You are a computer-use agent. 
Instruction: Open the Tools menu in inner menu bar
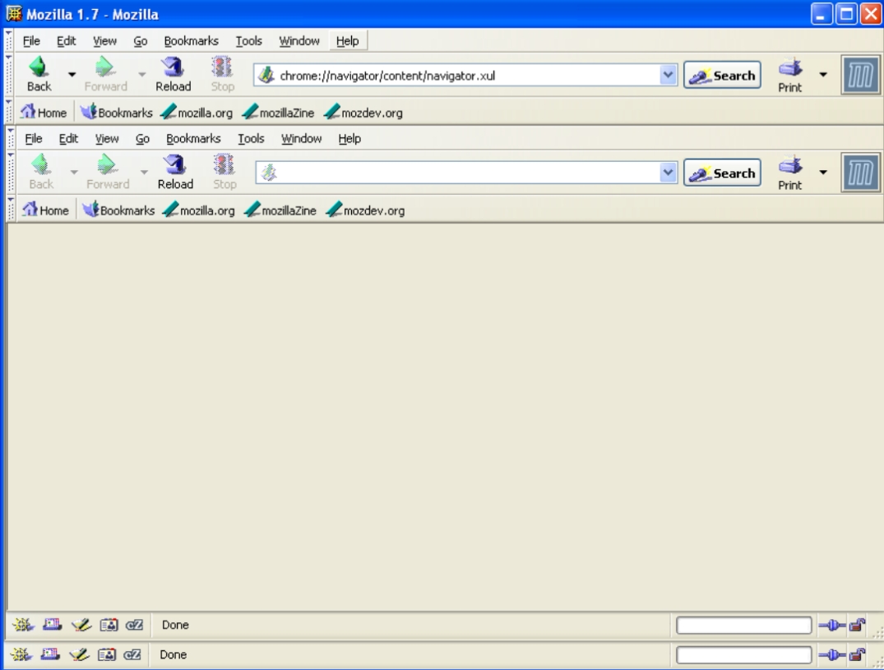[x=251, y=138]
